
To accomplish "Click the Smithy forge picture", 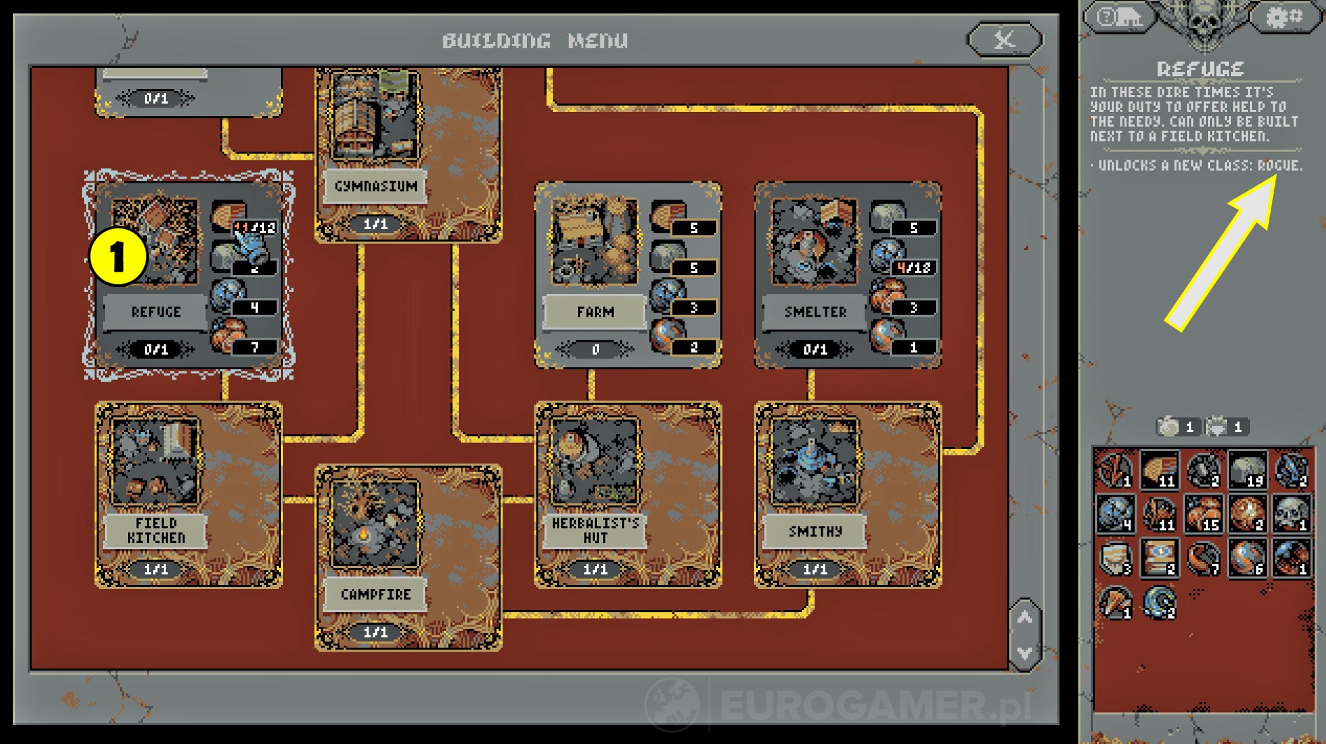I will tap(813, 462).
